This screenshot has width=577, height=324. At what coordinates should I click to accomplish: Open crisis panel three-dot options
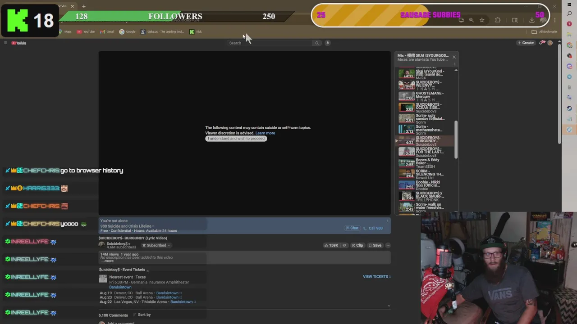[x=388, y=221]
